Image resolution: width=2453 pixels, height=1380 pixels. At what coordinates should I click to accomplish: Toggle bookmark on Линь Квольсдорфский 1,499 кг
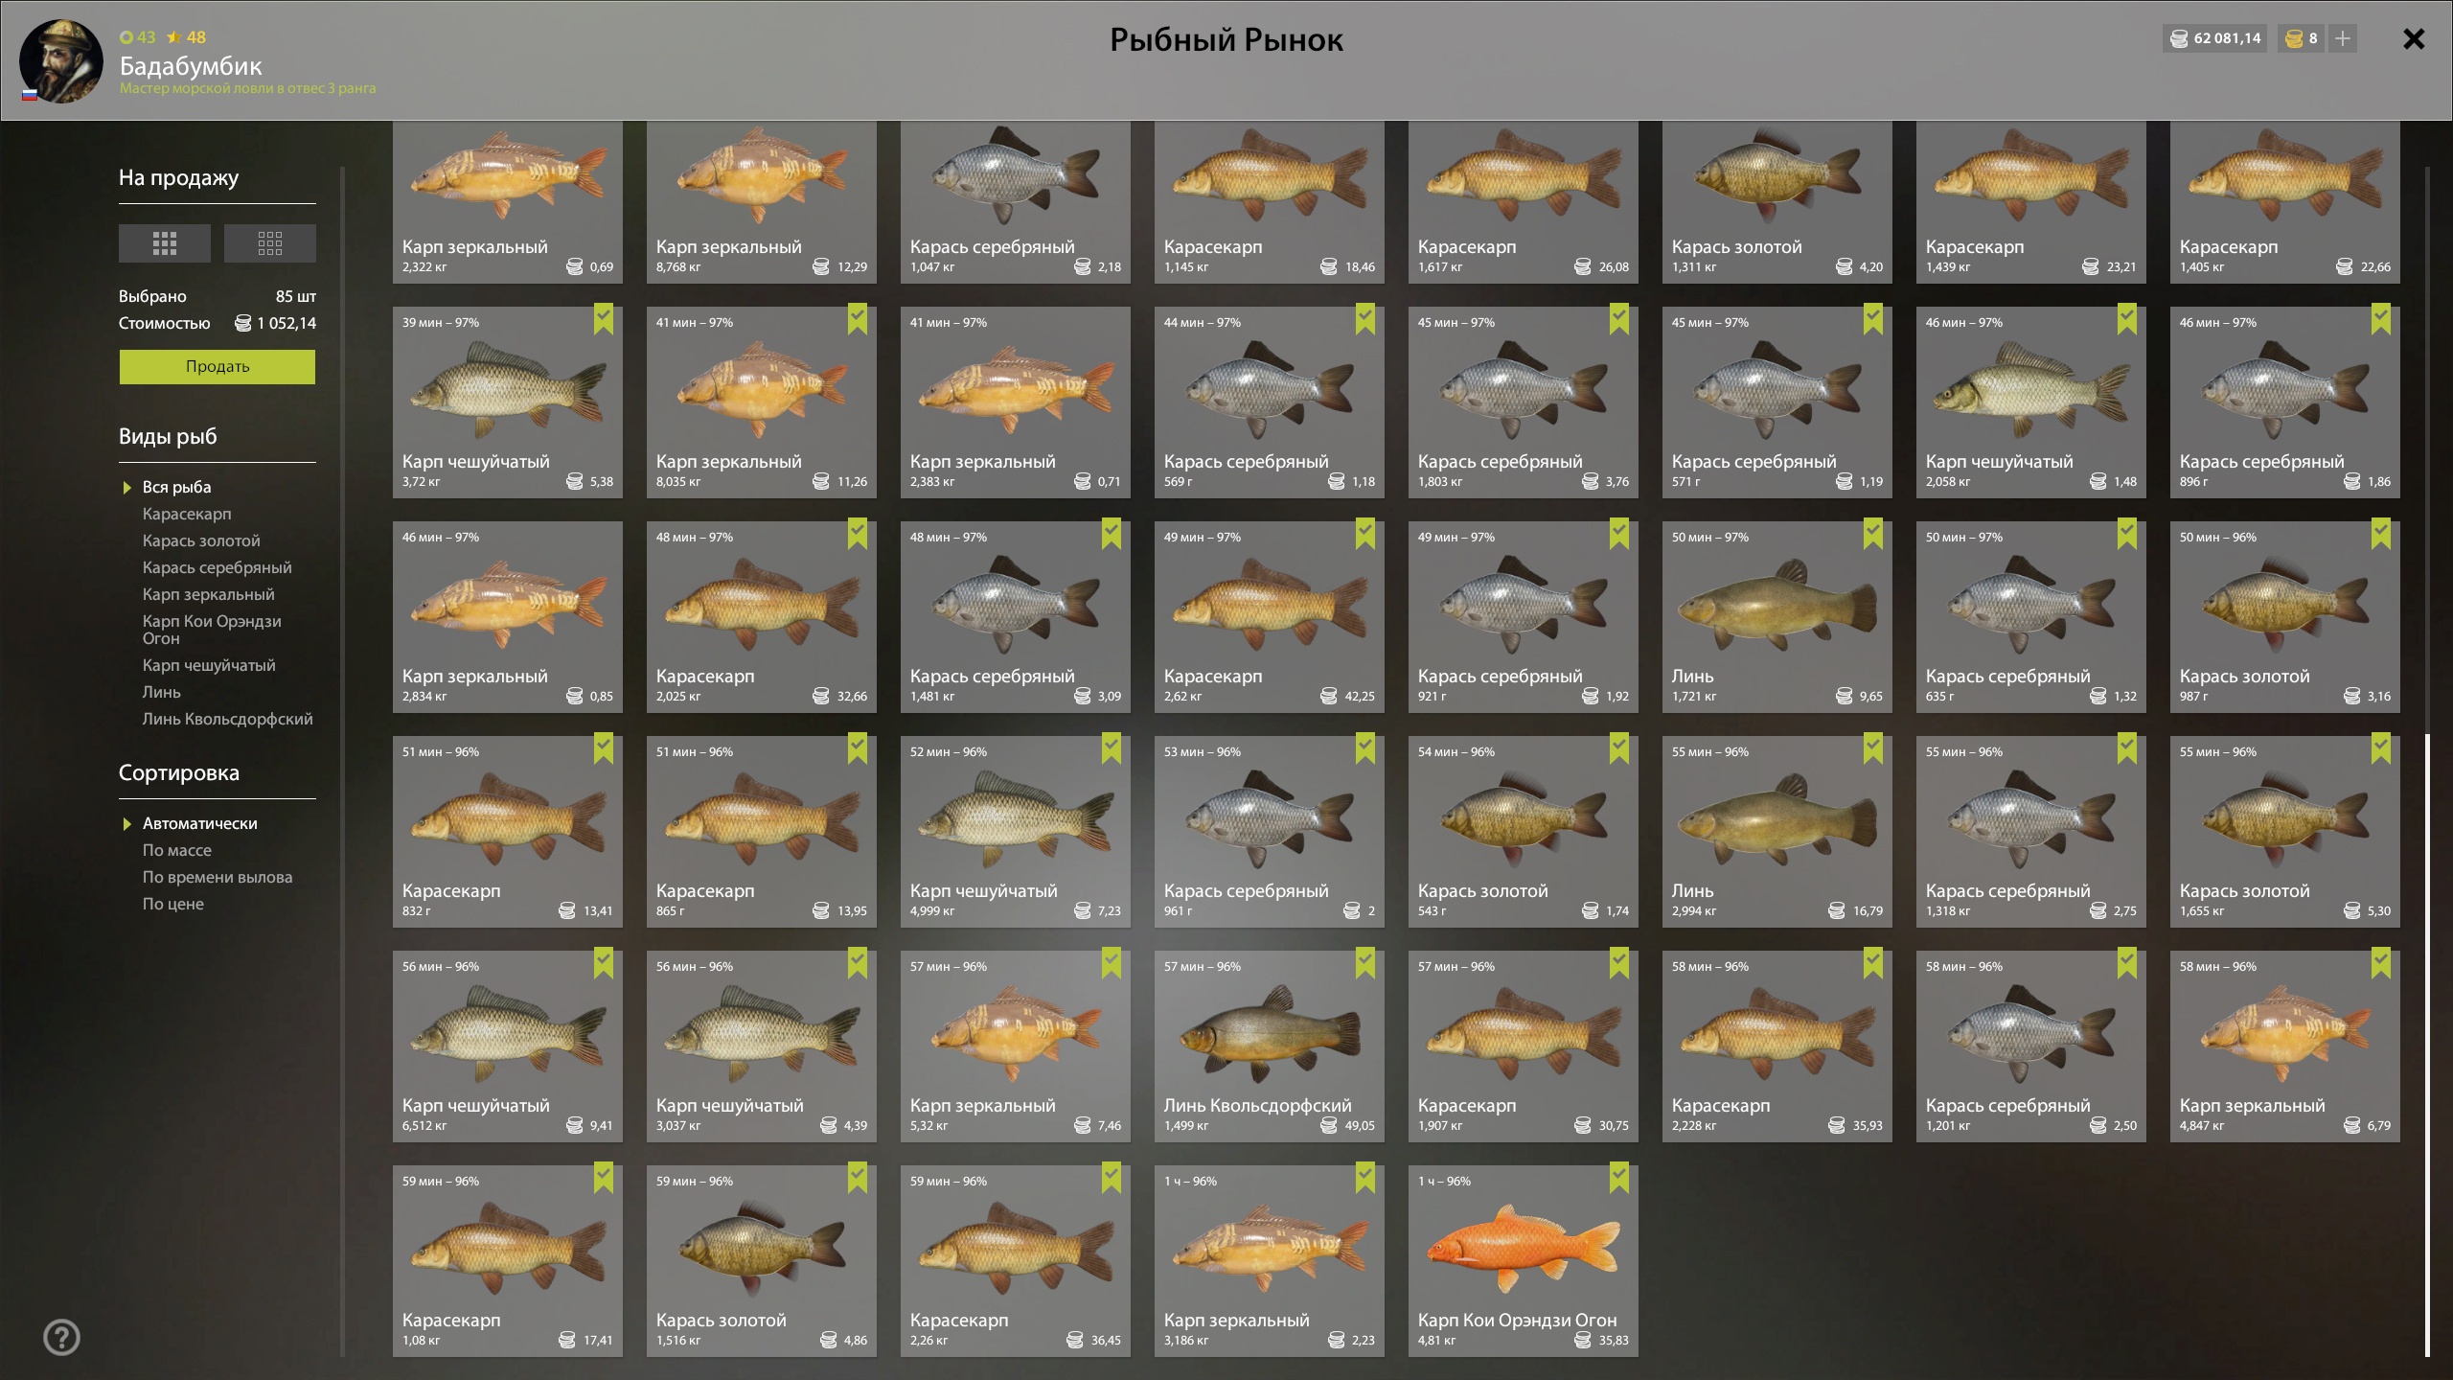tap(1365, 963)
